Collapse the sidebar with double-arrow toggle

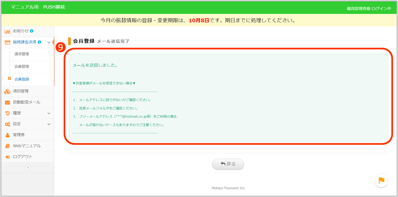point(28,168)
